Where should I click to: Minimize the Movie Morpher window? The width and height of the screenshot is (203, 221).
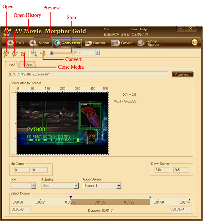point(181,29)
